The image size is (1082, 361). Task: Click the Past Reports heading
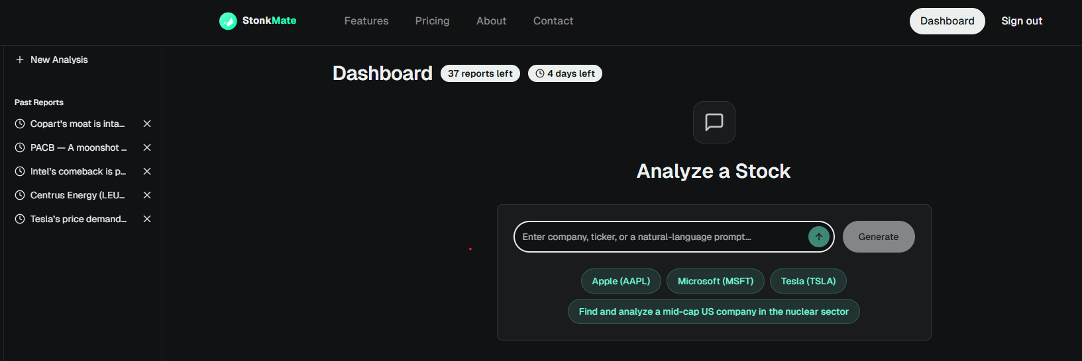point(39,102)
